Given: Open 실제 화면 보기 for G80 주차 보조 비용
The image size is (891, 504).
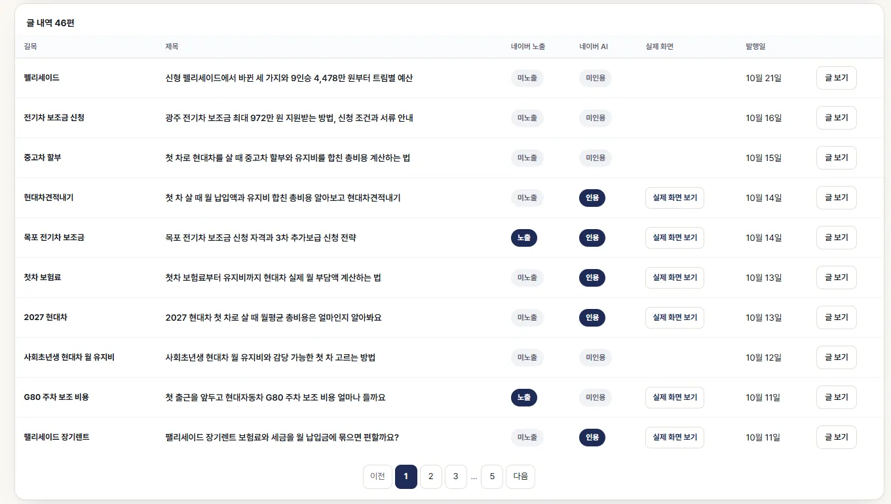Looking at the screenshot, I should click(x=675, y=397).
